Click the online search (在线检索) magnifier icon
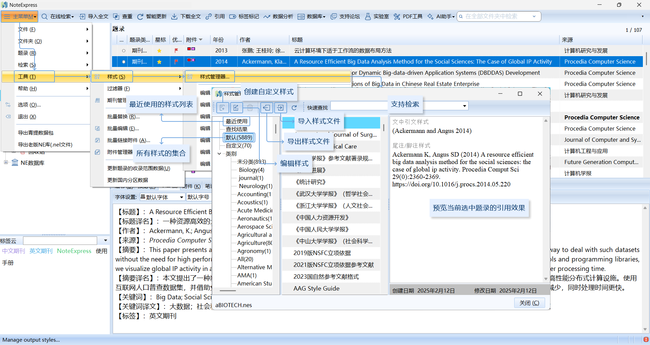Viewport: 650px width, 345px height. coord(45,17)
